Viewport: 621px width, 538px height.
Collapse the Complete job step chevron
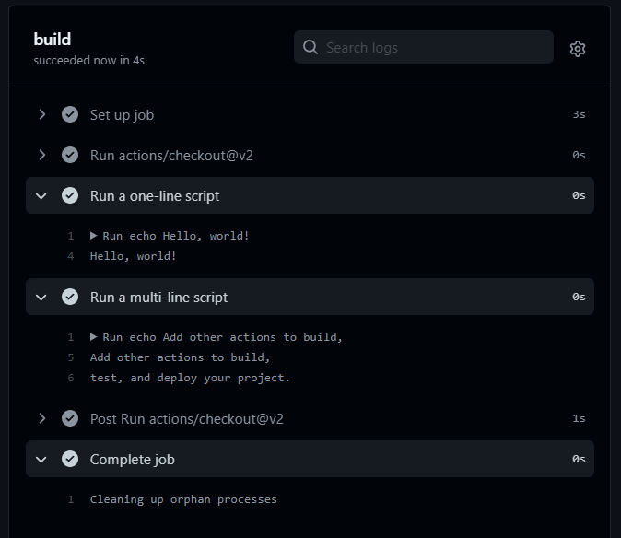pos(41,460)
